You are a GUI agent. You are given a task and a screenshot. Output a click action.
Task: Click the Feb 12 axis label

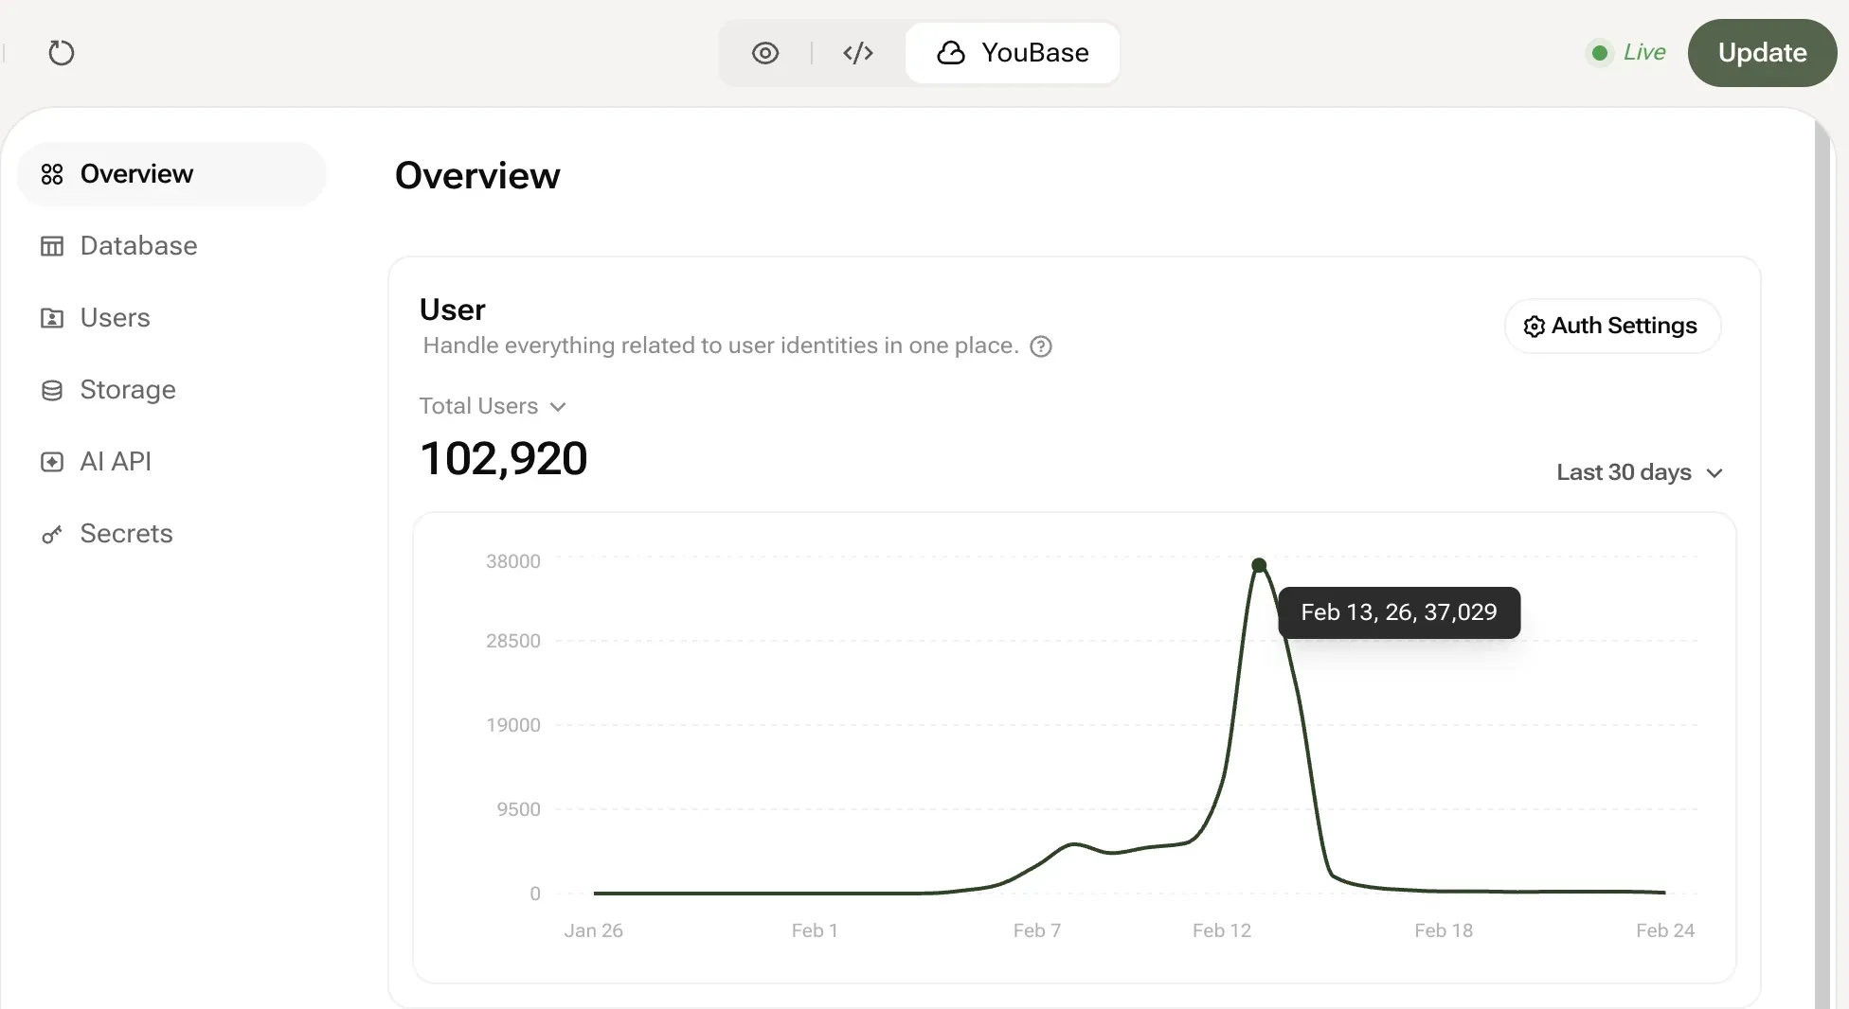click(1221, 930)
